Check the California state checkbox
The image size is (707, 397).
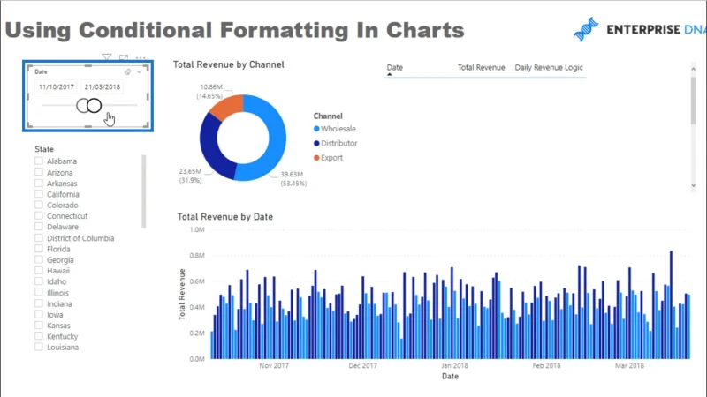pyautogui.click(x=39, y=194)
